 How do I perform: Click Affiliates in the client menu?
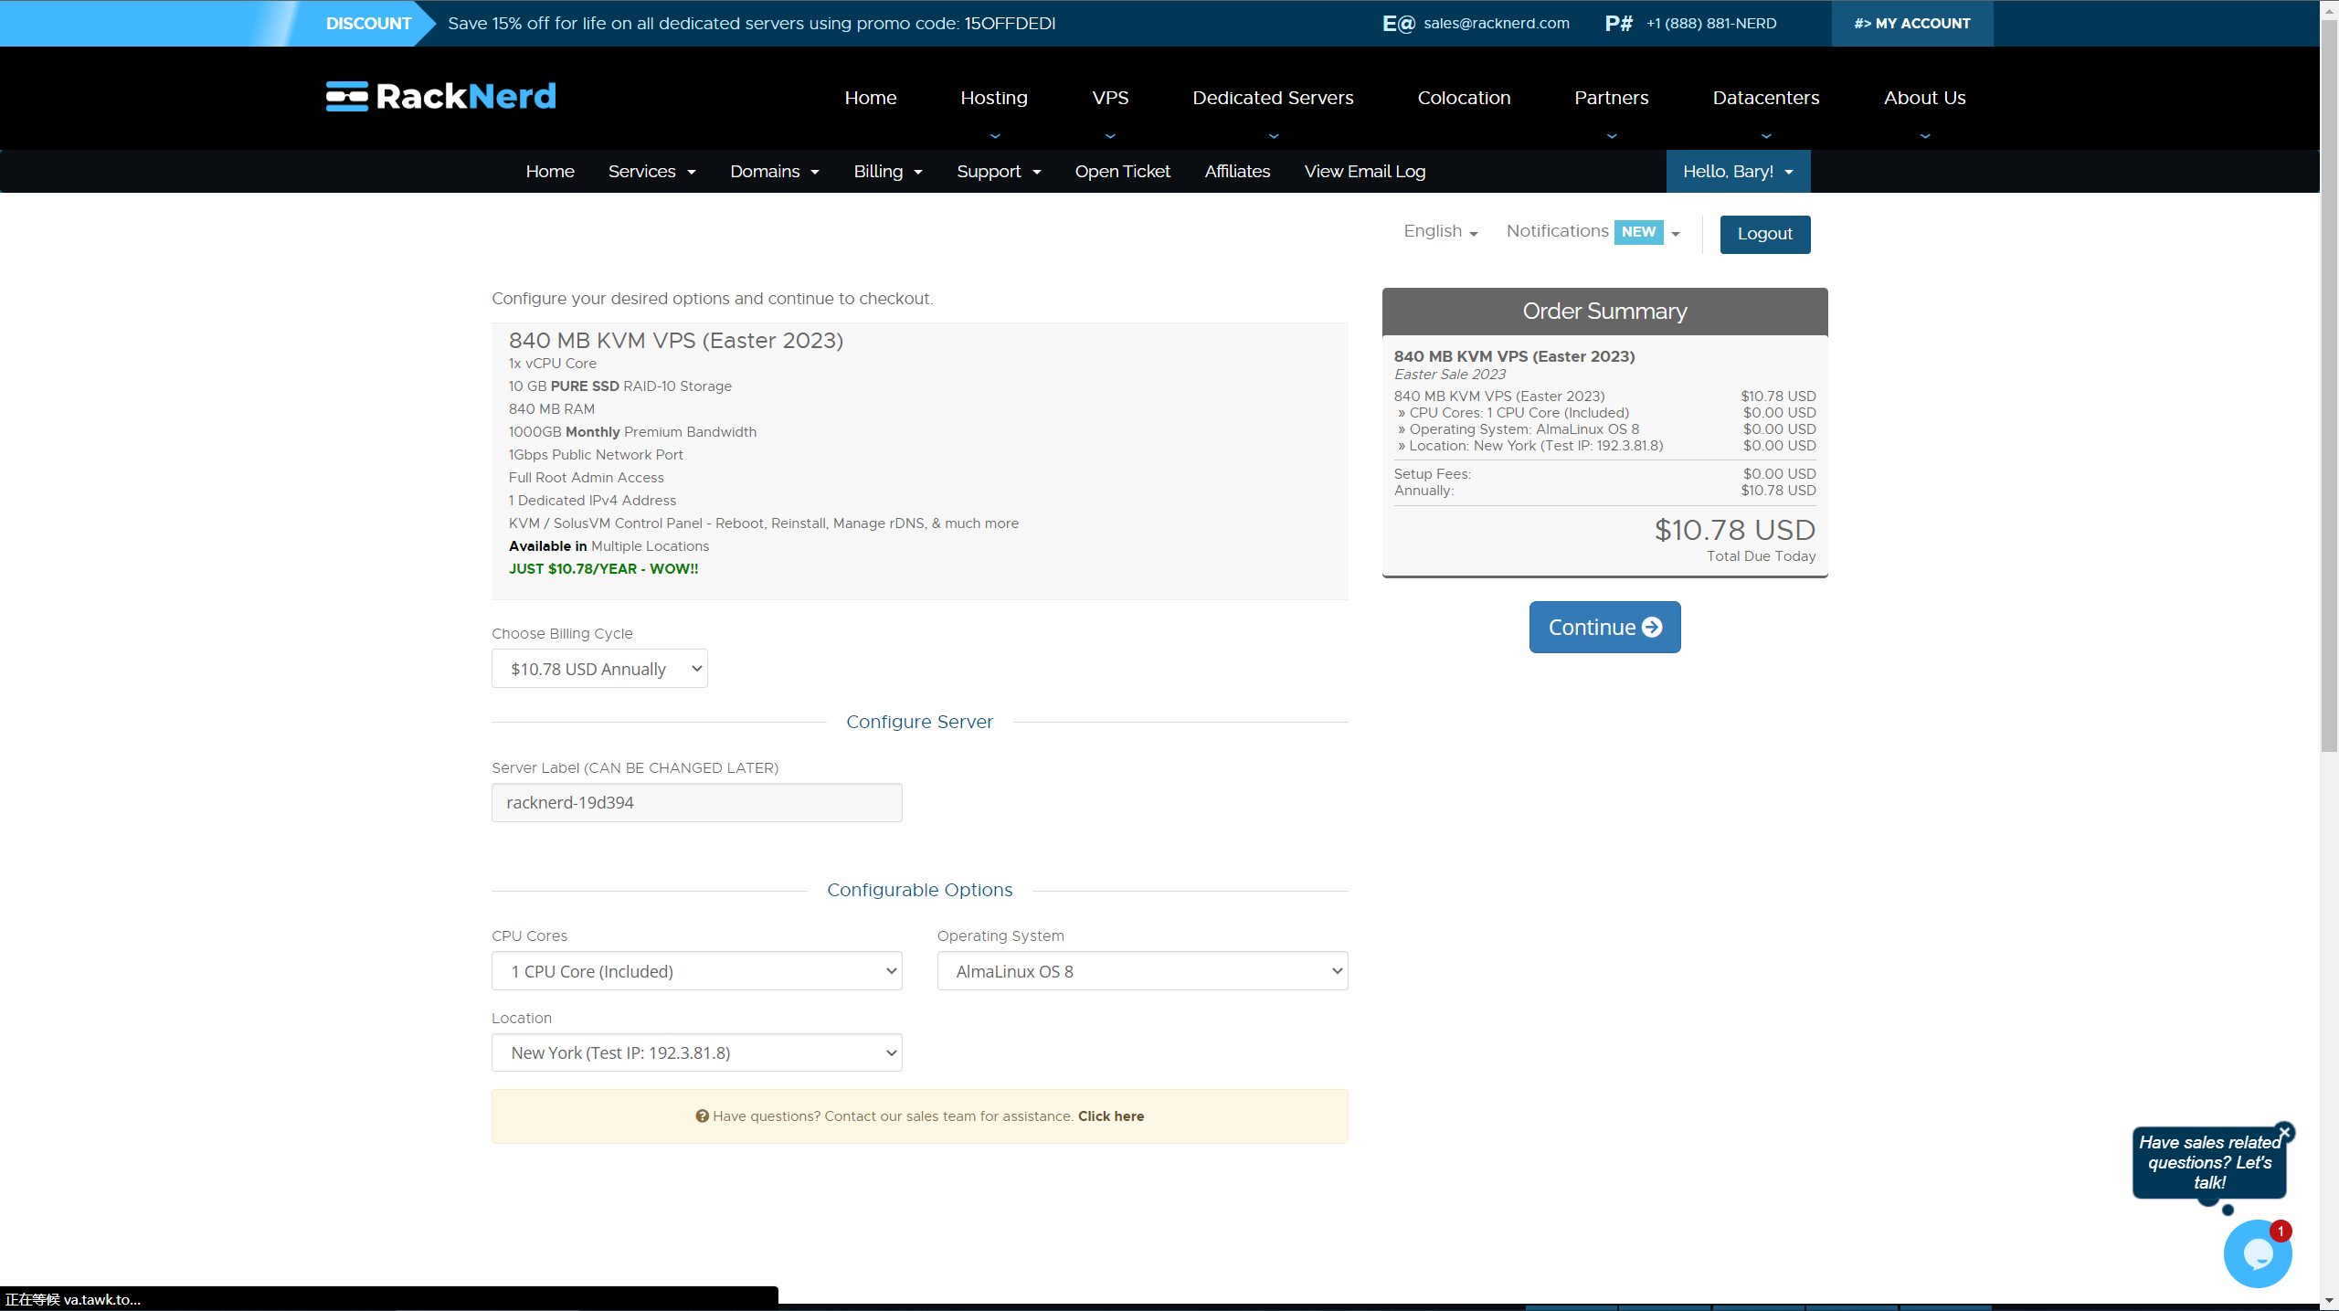[1237, 172]
